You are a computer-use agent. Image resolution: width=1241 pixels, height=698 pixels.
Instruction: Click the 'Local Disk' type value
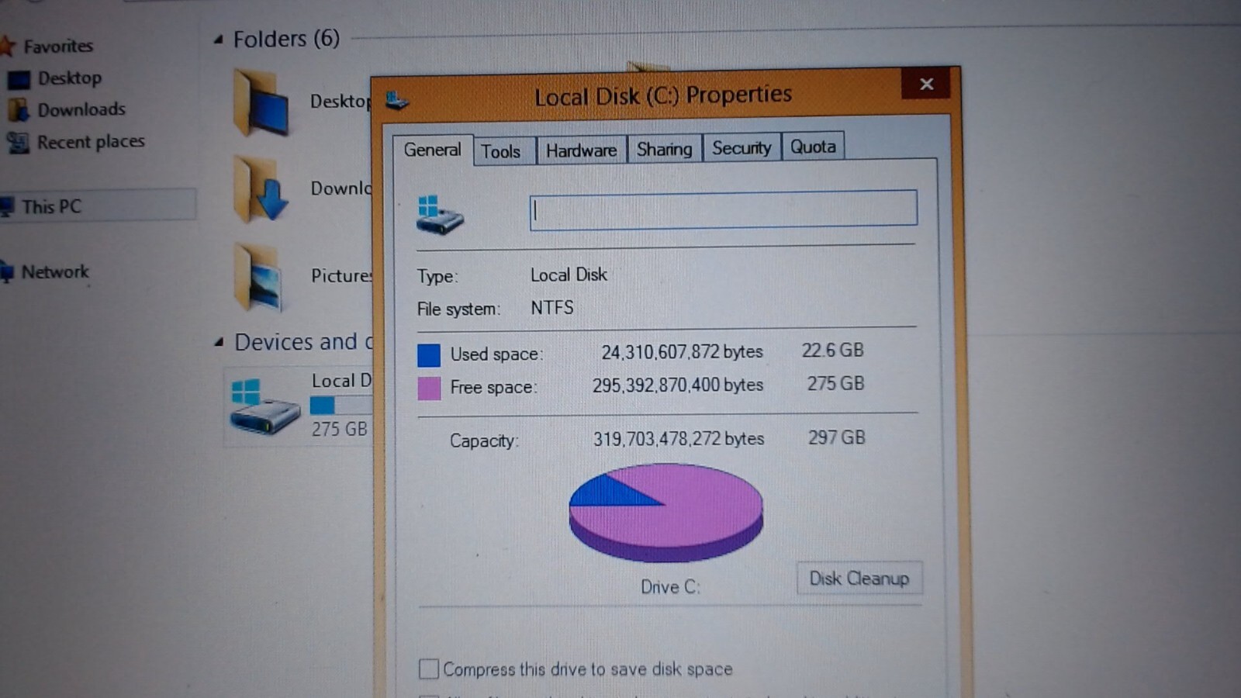pos(569,275)
